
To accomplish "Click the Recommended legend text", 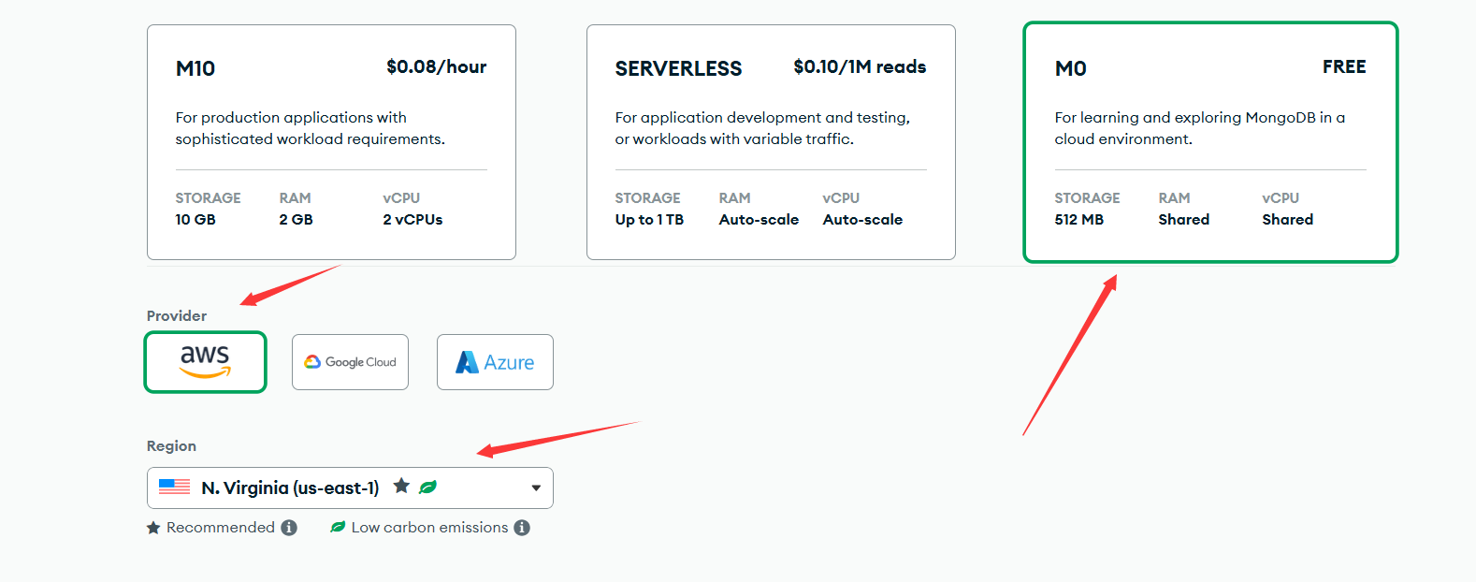I will coord(221,528).
